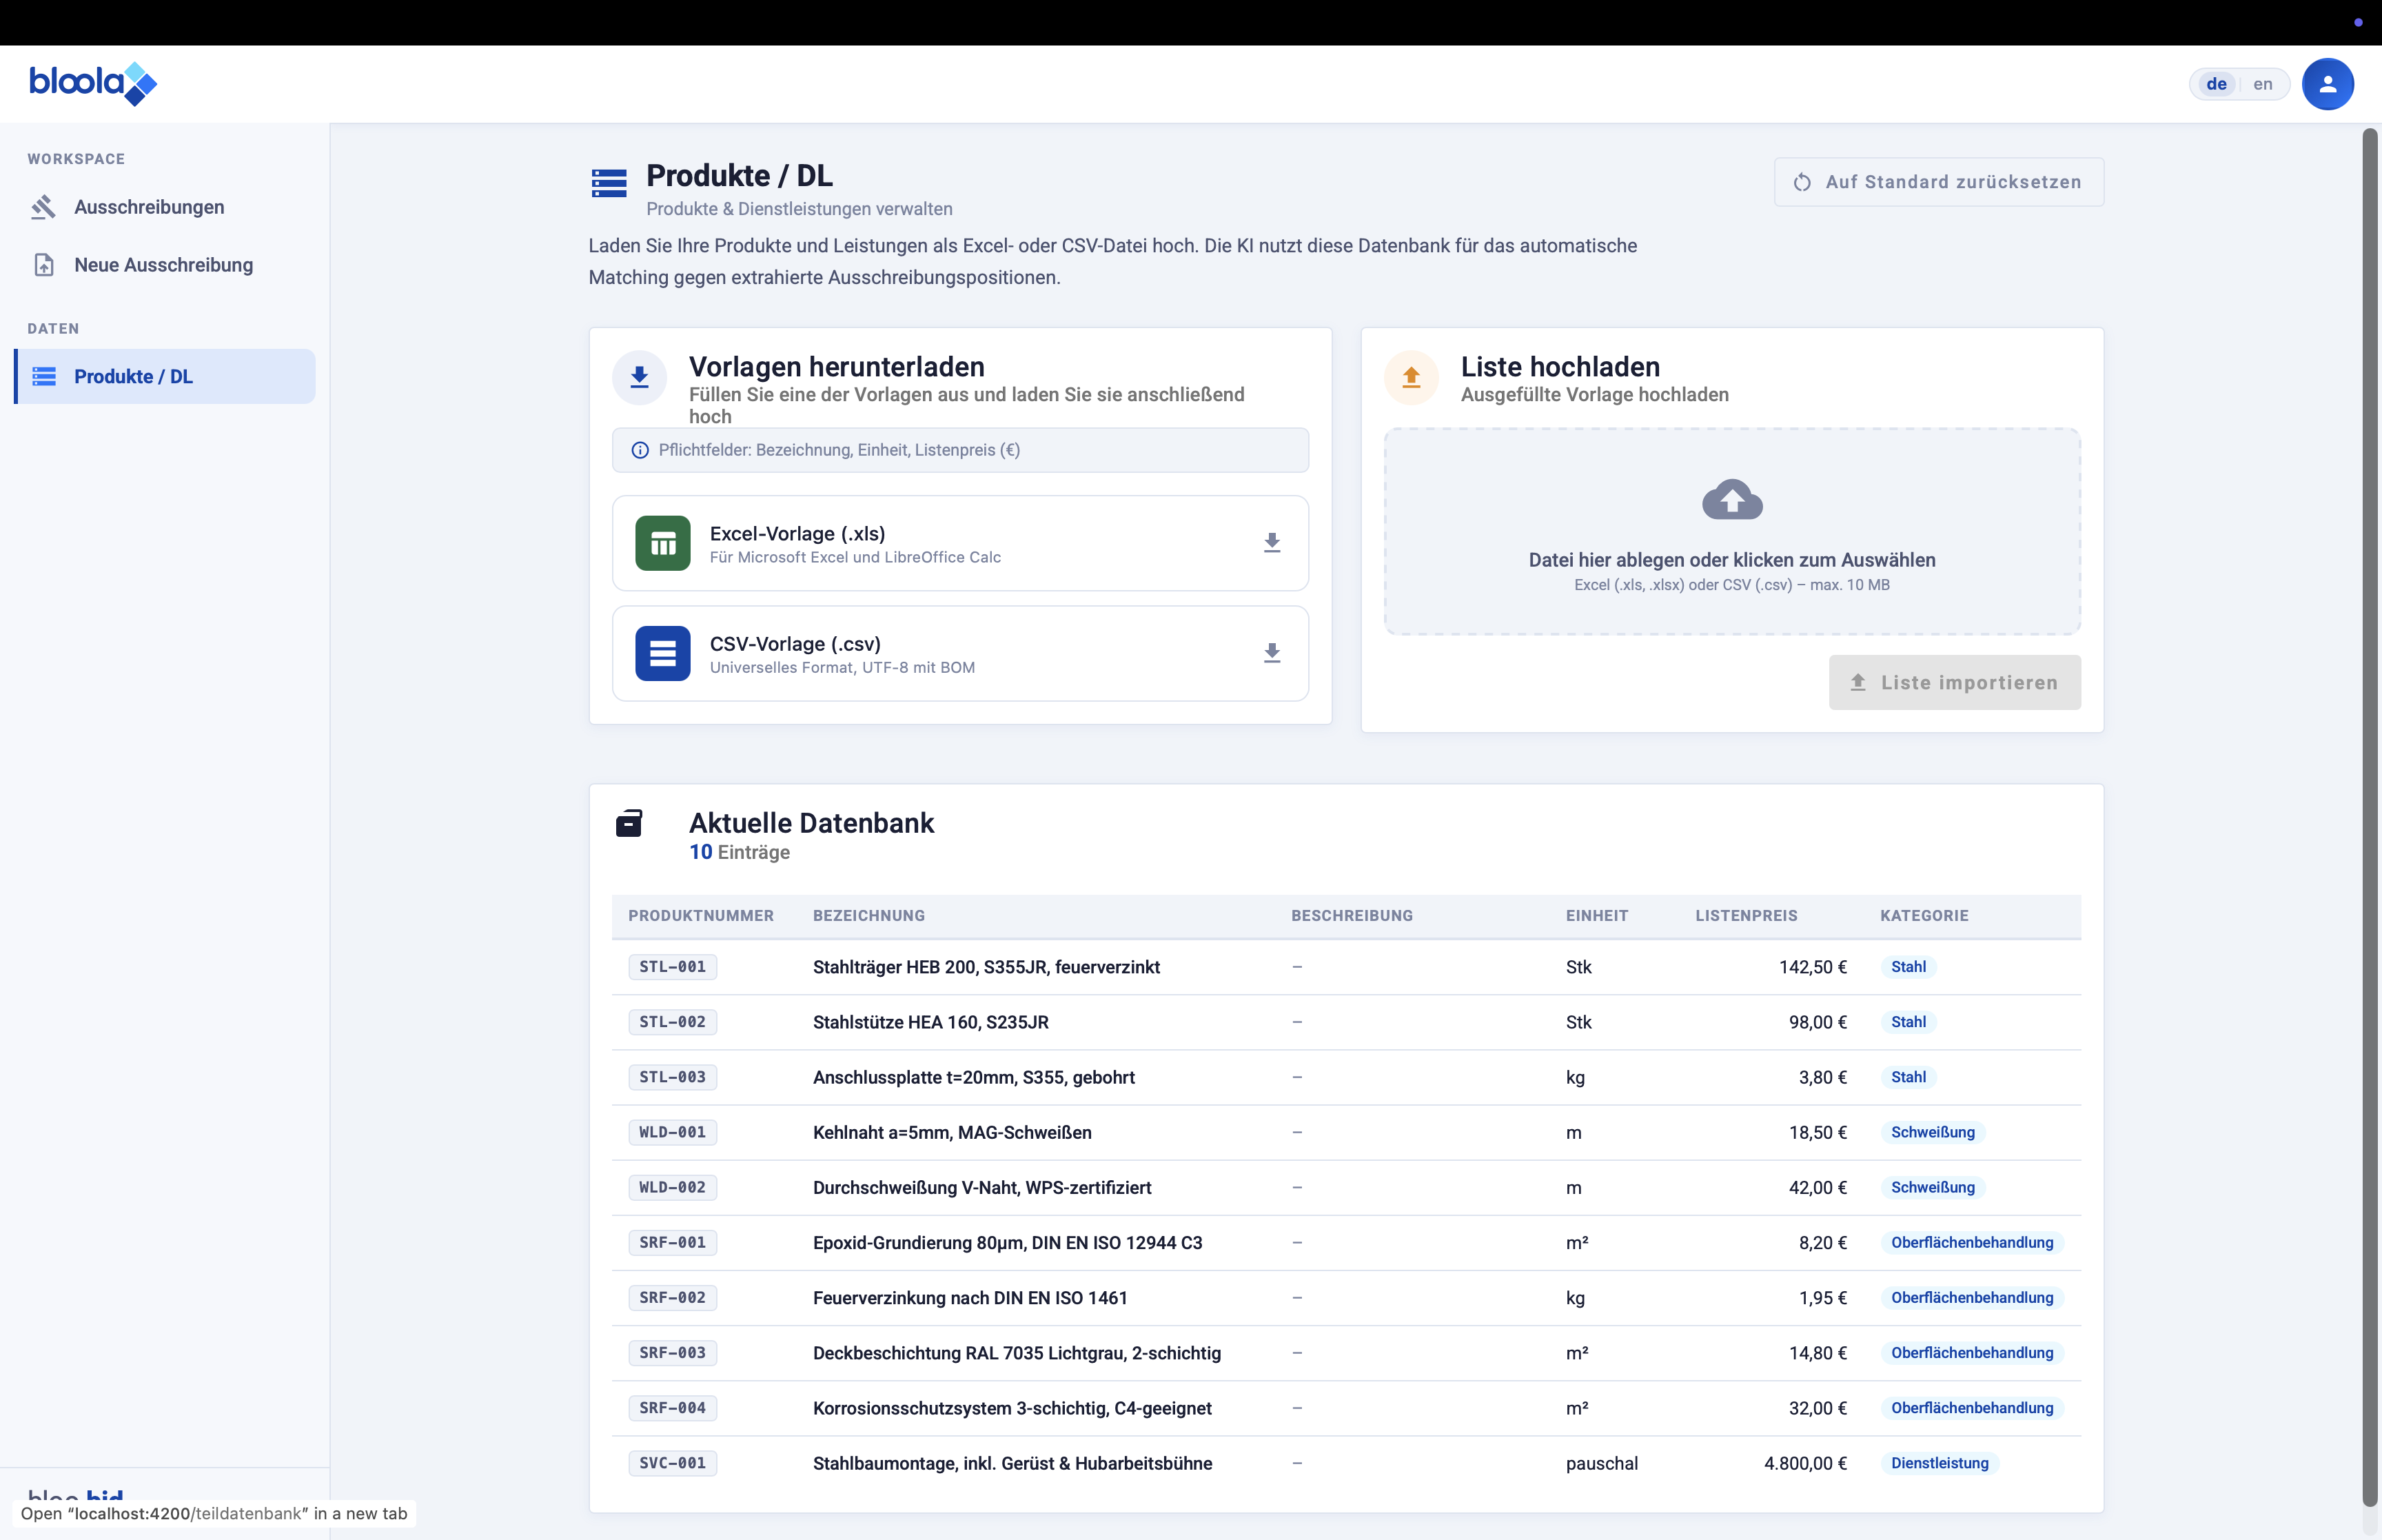This screenshot has height=1540, width=2382.
Task: Click the Stahl category chip for STL-001
Action: point(1907,967)
